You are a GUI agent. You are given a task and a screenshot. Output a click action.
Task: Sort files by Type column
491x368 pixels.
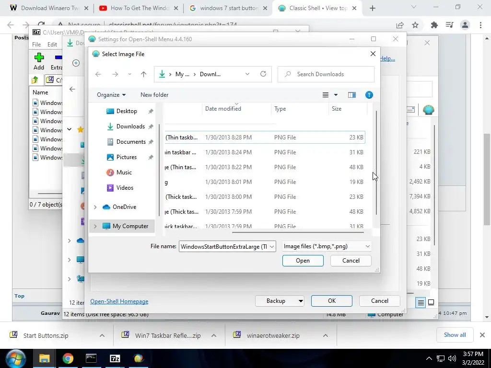coord(300,109)
